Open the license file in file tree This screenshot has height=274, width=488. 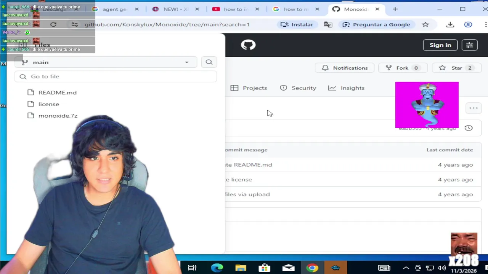click(x=49, y=104)
